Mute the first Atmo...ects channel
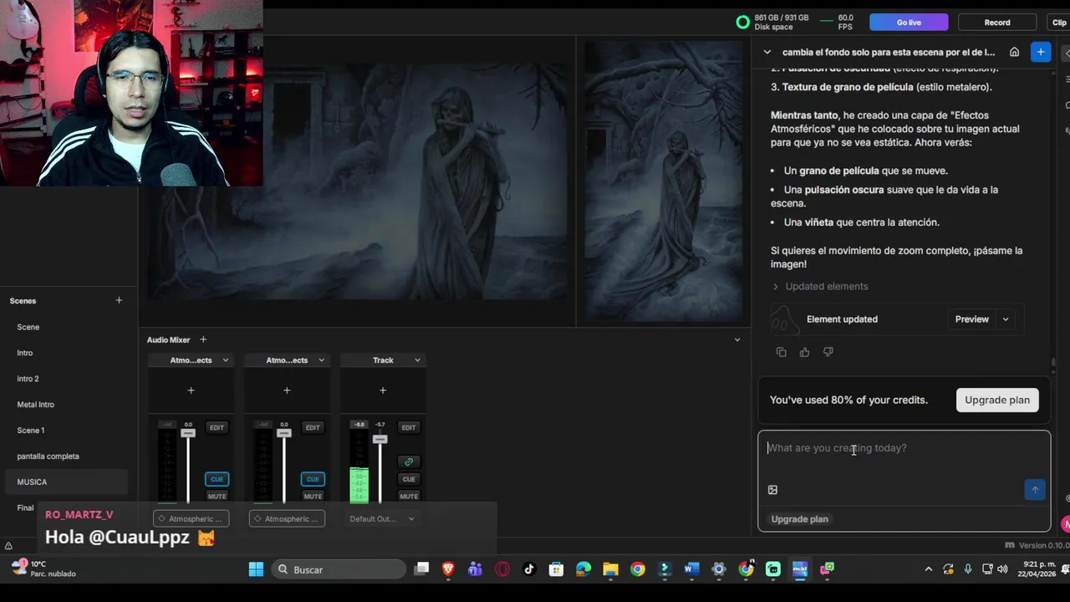 click(217, 496)
